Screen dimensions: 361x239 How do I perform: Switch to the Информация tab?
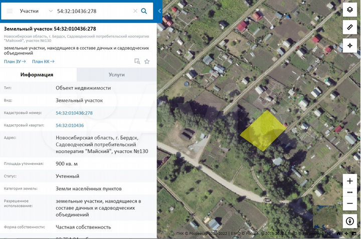click(37, 74)
